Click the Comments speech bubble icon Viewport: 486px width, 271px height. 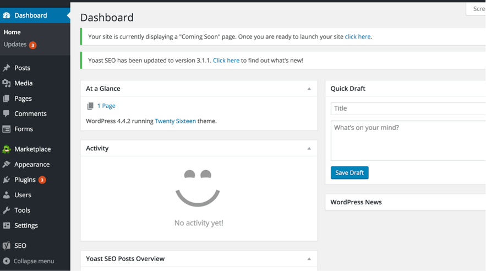tap(7, 113)
